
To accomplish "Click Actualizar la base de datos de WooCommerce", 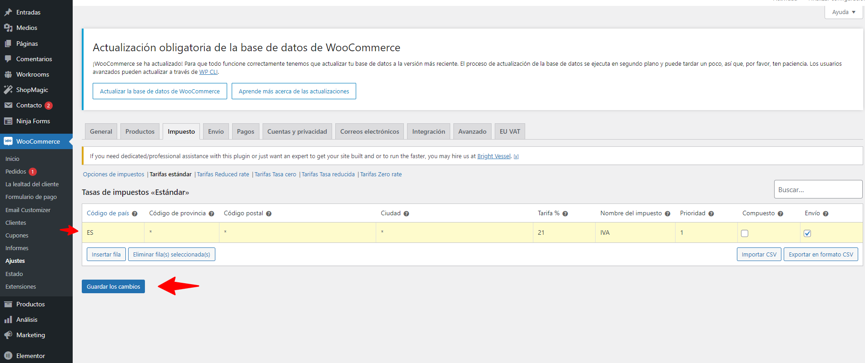I will click(160, 91).
